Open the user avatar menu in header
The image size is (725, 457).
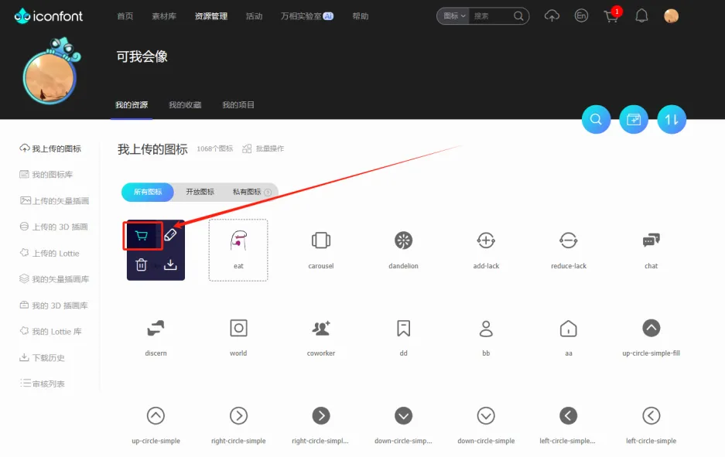pos(671,16)
